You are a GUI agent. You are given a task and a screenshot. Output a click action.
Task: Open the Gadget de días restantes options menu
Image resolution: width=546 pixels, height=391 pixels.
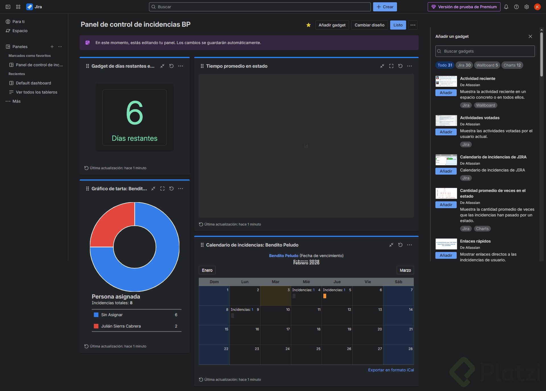pyautogui.click(x=181, y=66)
